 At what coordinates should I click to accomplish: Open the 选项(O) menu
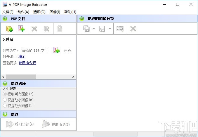coord(39,12)
